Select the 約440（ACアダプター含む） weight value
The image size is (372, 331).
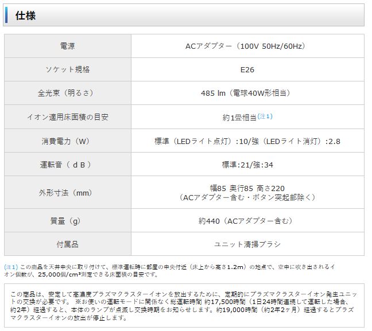247,220
